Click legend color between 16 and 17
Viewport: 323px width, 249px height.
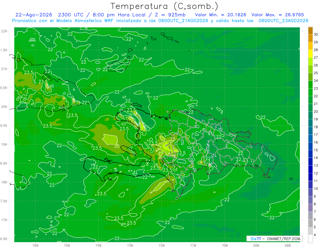pyautogui.click(x=310, y=139)
